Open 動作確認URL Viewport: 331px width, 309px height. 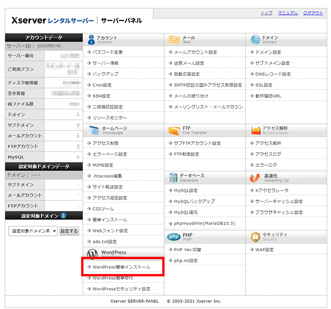pos(269,96)
